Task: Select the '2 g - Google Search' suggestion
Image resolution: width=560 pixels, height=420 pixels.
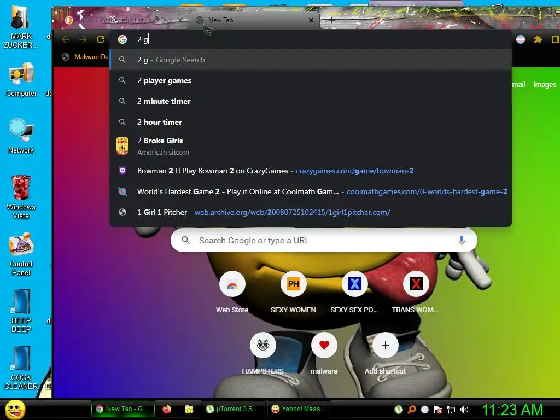Action: [x=311, y=60]
